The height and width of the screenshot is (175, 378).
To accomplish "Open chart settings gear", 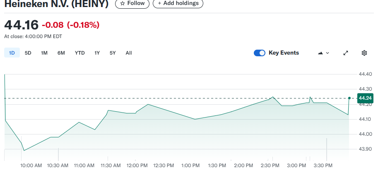I will [x=364, y=53].
